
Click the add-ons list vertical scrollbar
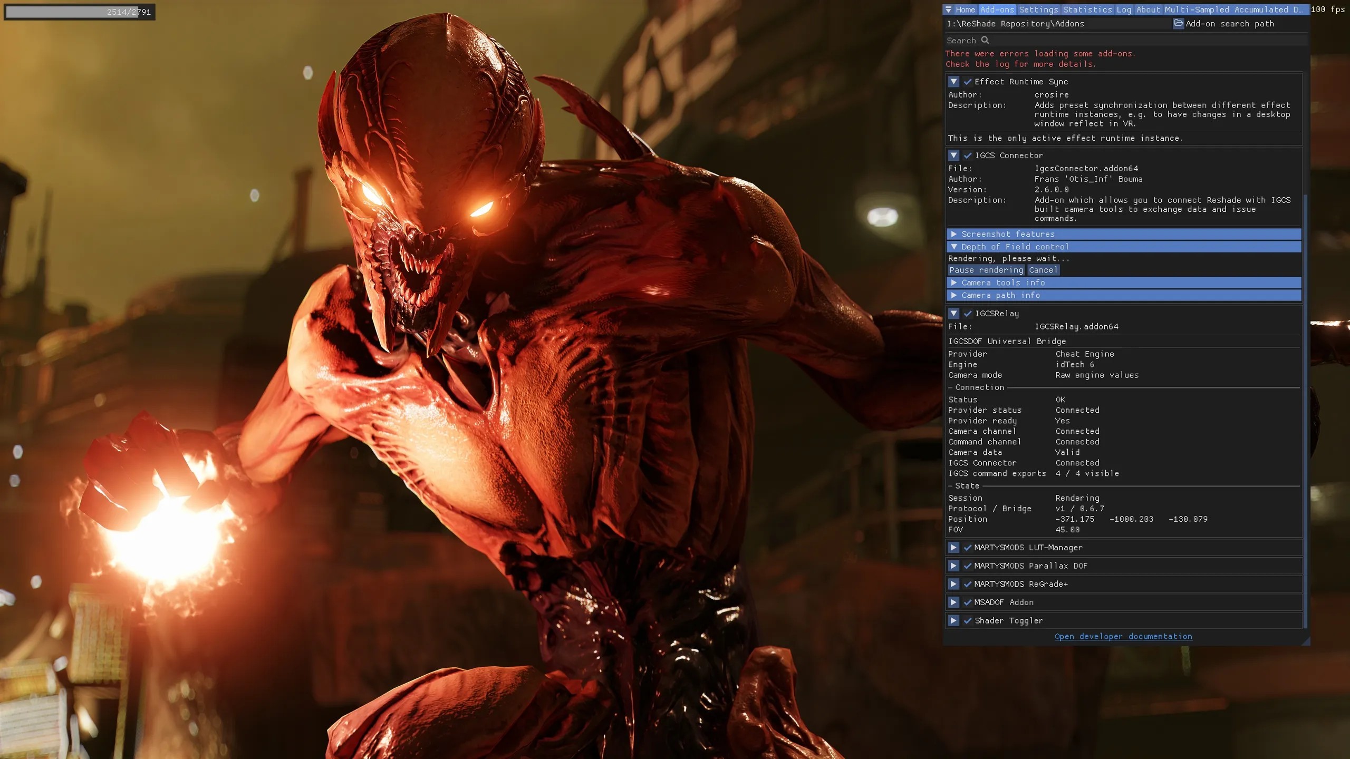click(x=1305, y=411)
